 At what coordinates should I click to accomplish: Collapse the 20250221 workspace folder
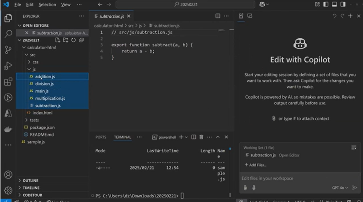(20, 40)
